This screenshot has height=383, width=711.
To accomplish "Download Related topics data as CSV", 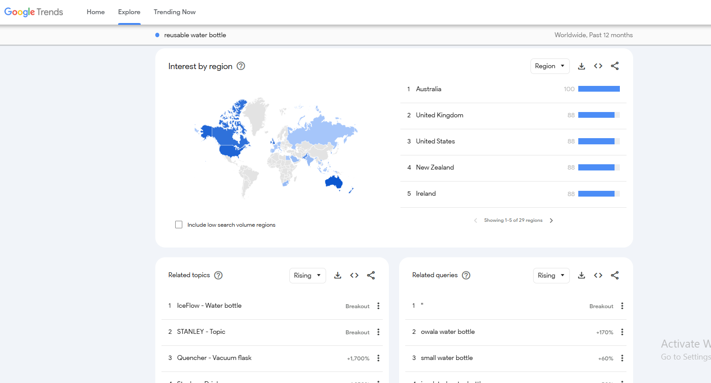I will (x=338, y=275).
